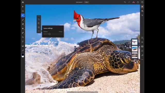The width and height of the screenshot is (165, 93).
Task: Select the bottom dark layer thumbnail
Action: pyautogui.click(x=135, y=55)
